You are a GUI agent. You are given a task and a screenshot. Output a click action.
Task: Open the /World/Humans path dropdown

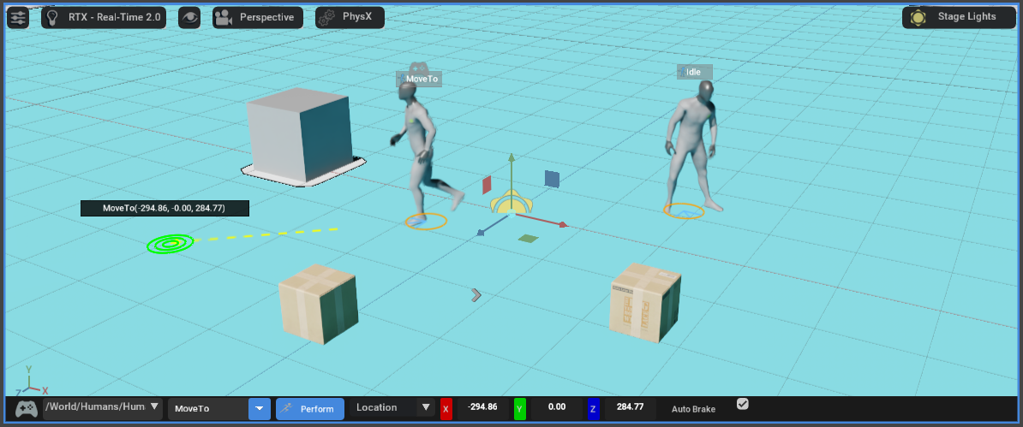pyautogui.click(x=103, y=407)
